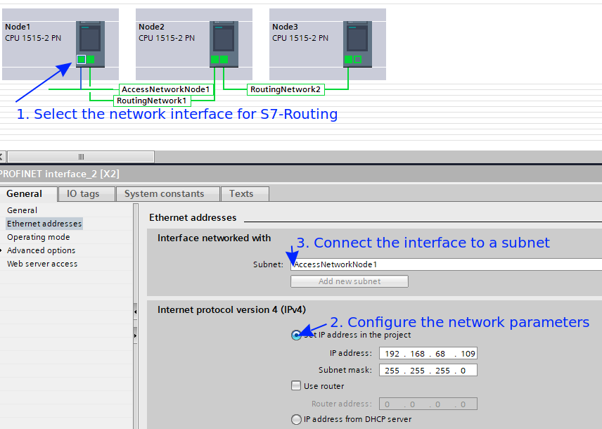This screenshot has width=602, height=429.
Task: Click the Add new subnet button
Action: (x=349, y=281)
